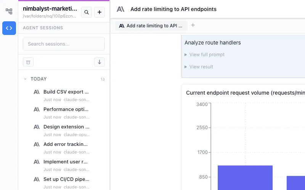The image size is (305, 190).
Task: Open a new tab with plus icon
Action: coord(193,25)
